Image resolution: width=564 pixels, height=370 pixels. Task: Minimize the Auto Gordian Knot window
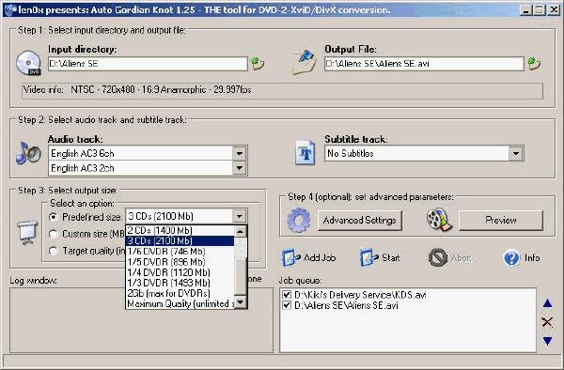pos(525,10)
